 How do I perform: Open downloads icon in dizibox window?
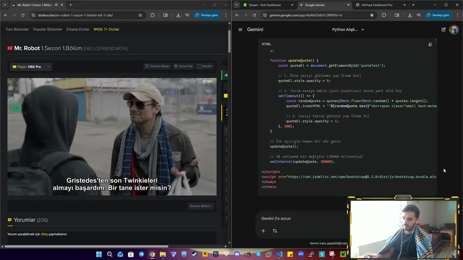178,15
